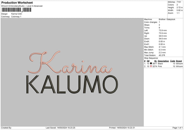Viewport: 184px width, 130px height.
Task: Click thread number 3274 in Pink row
Action: 155,67
